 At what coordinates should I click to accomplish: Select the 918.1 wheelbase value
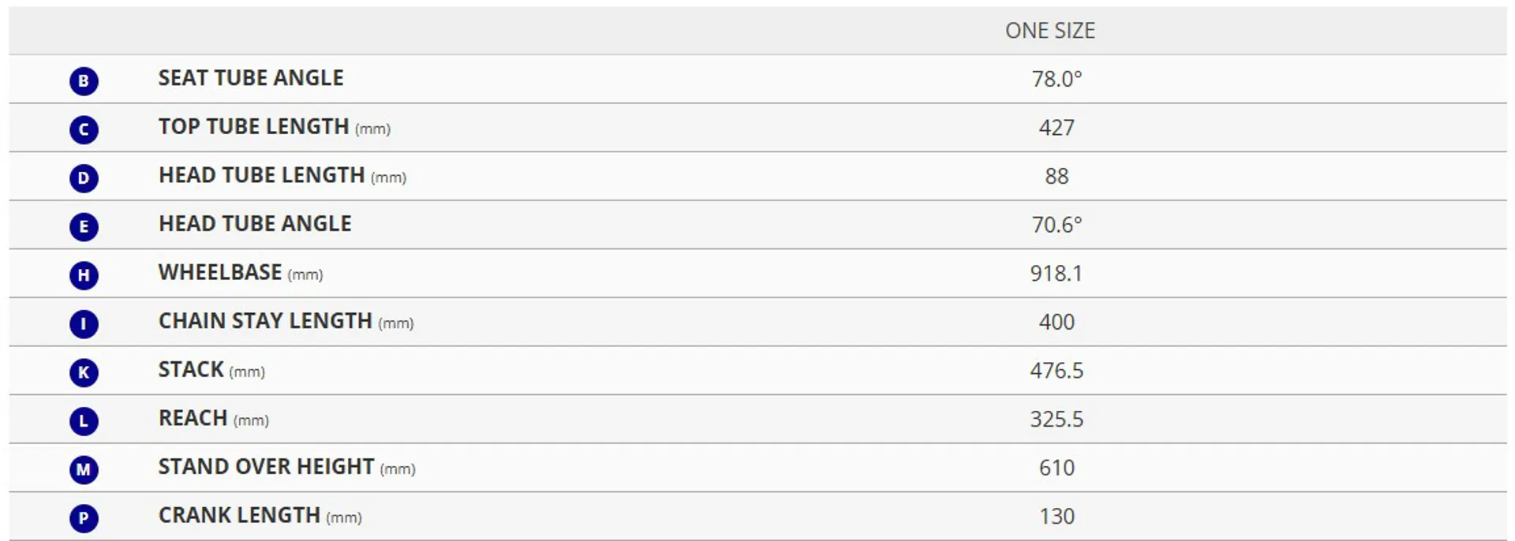click(x=1057, y=274)
